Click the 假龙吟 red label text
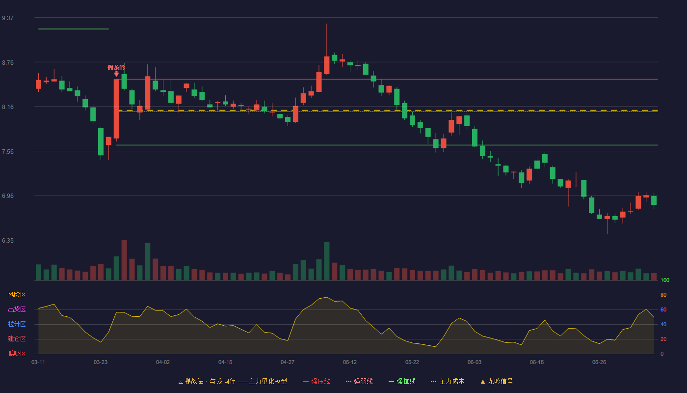The image size is (687, 393). pos(116,67)
